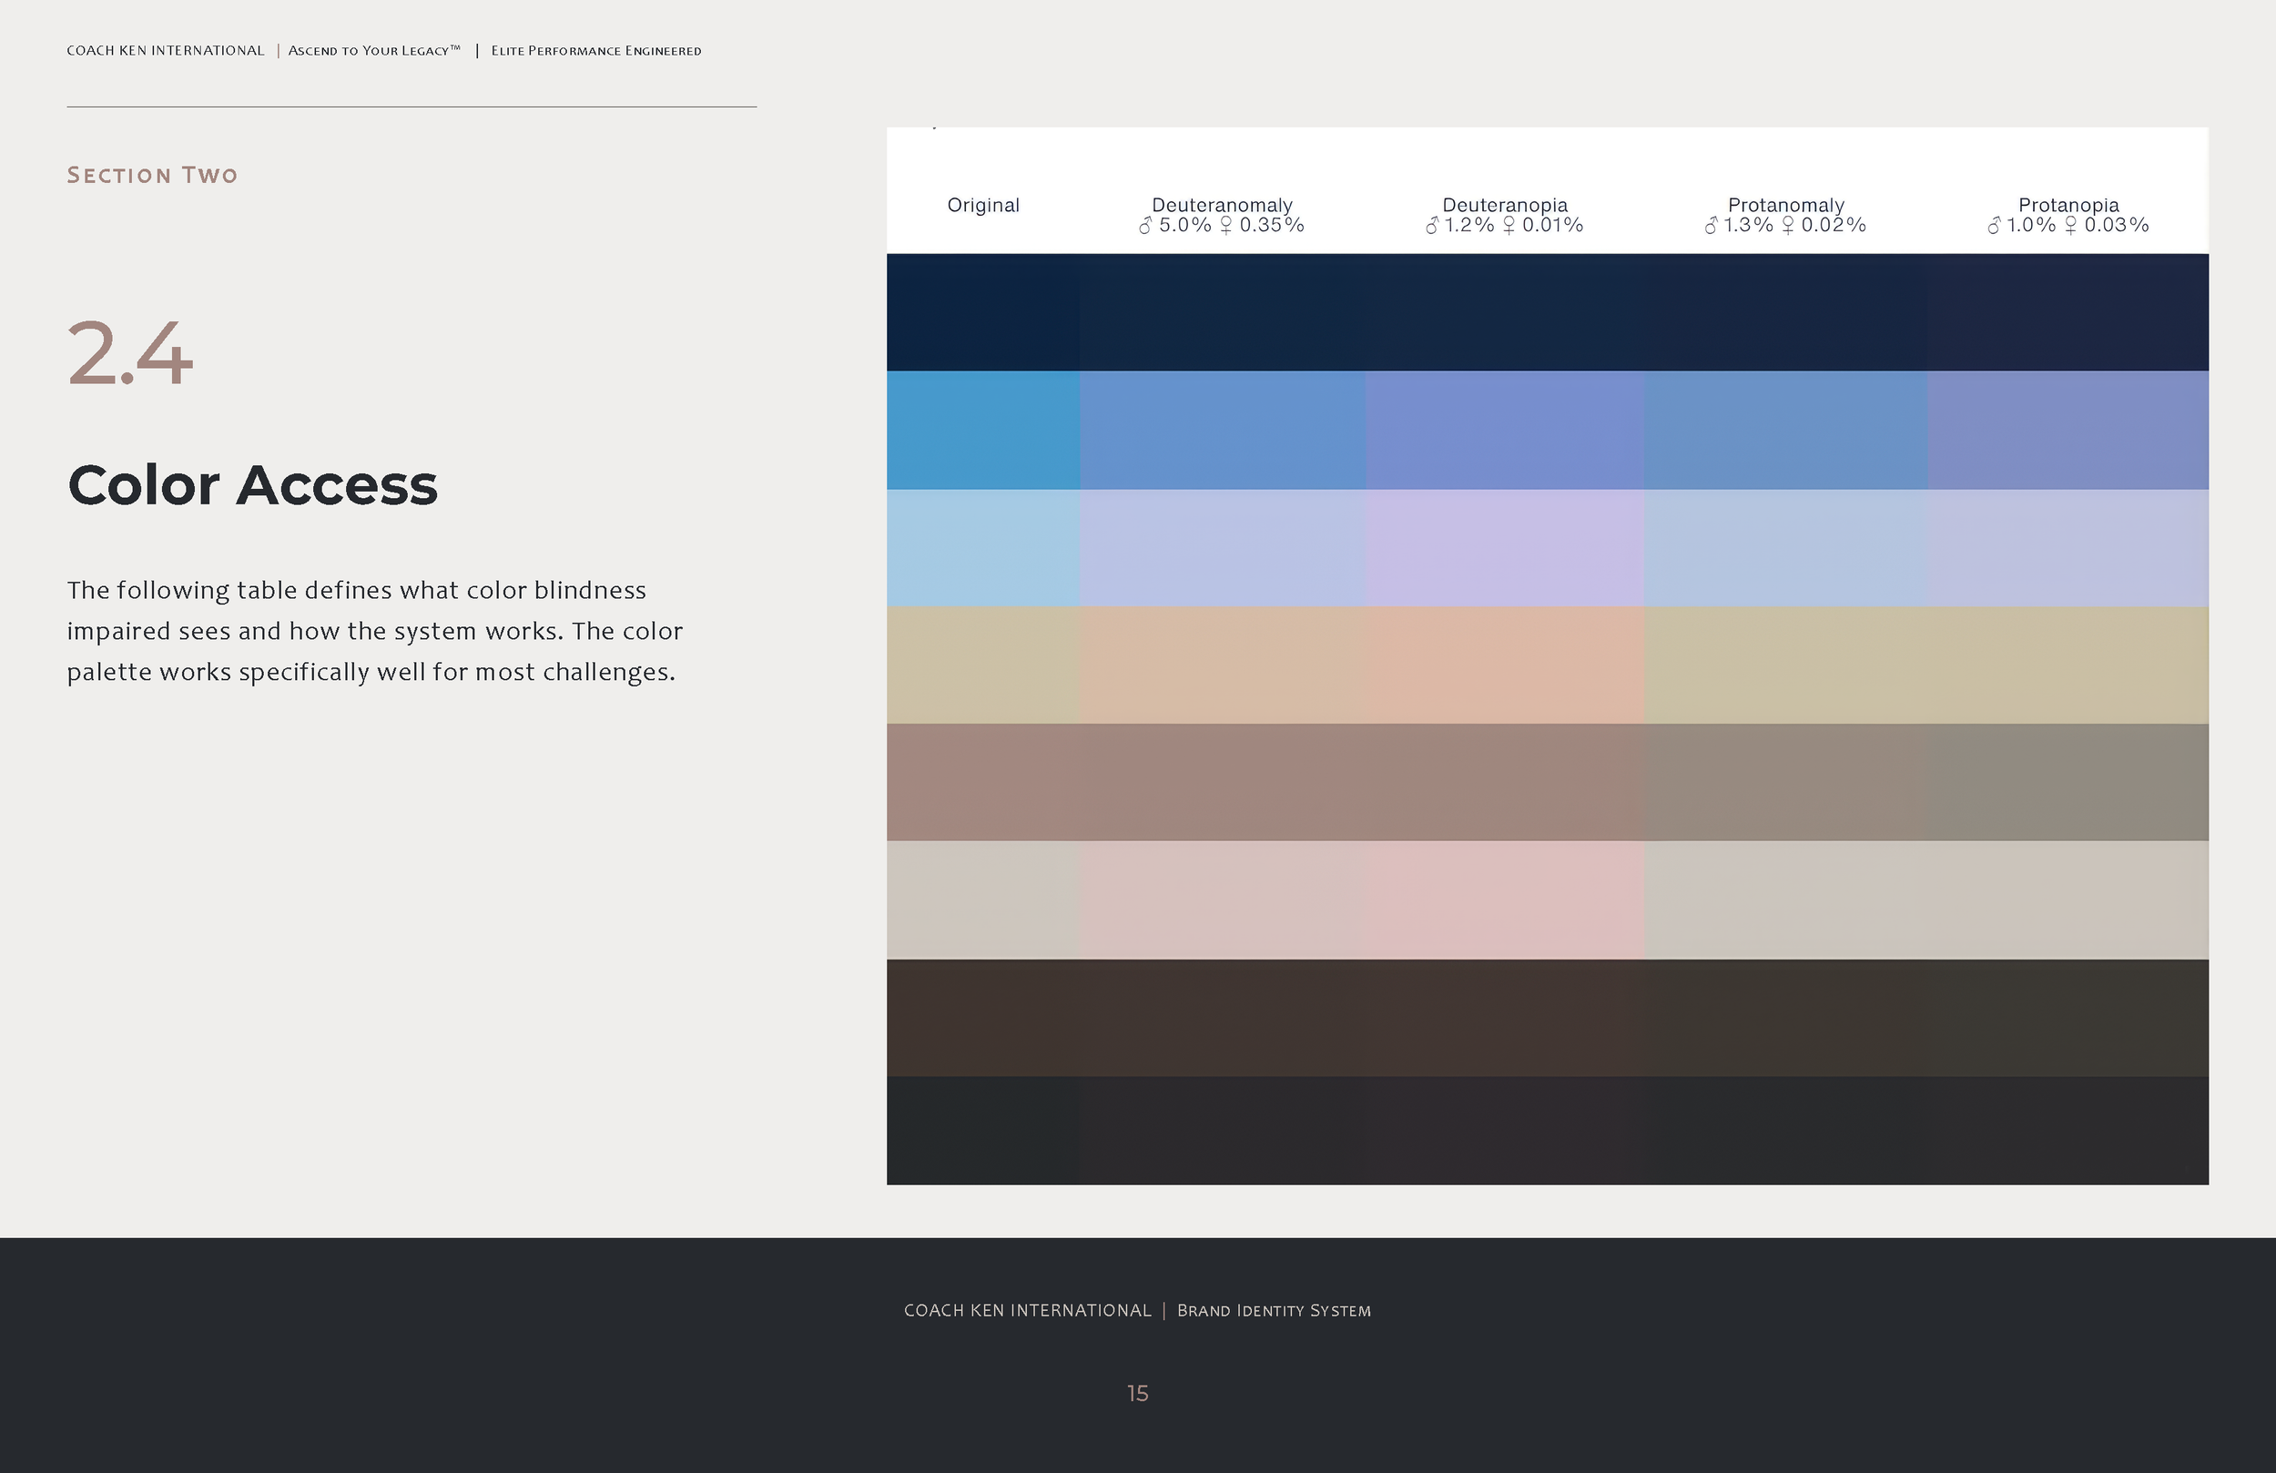This screenshot has width=2276, height=1473.
Task: Pick the tan beige swatch in Original column
Action: pyautogui.click(x=983, y=665)
